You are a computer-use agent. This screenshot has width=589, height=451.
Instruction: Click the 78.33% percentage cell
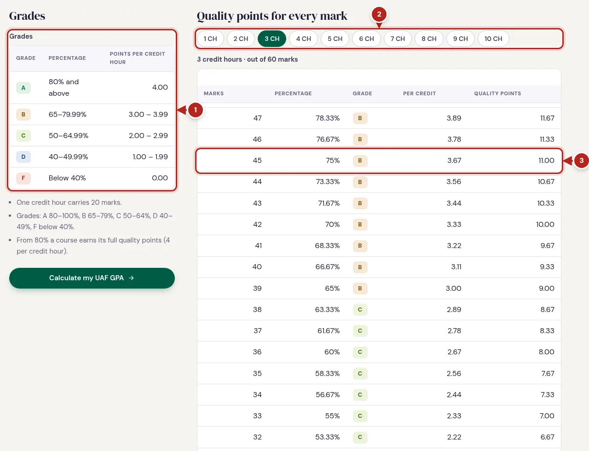[328, 118]
